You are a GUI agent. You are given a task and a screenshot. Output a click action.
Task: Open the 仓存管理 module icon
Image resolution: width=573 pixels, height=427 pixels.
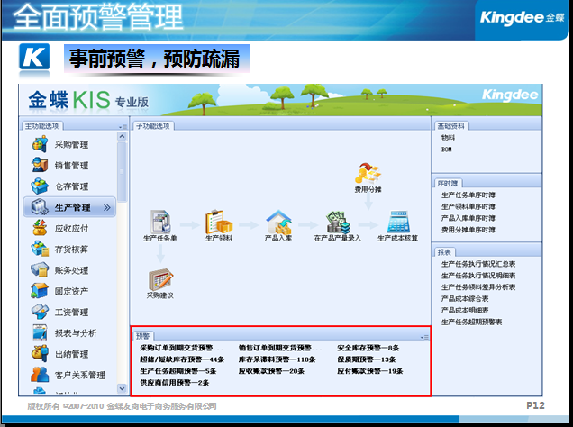(x=40, y=186)
